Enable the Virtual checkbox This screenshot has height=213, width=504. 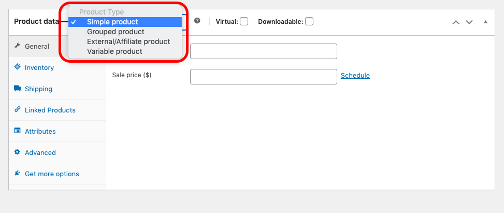(244, 22)
